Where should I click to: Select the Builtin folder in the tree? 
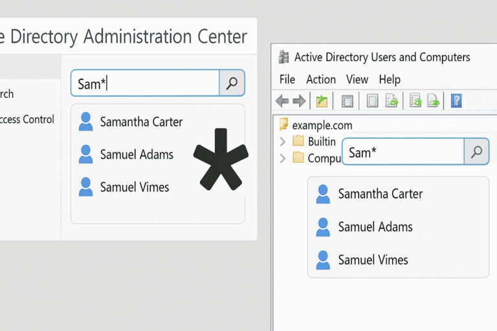tap(322, 142)
